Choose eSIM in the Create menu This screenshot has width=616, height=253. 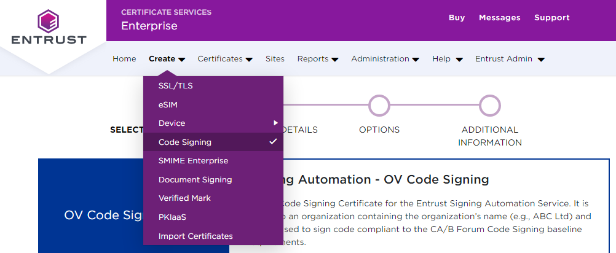coord(168,105)
